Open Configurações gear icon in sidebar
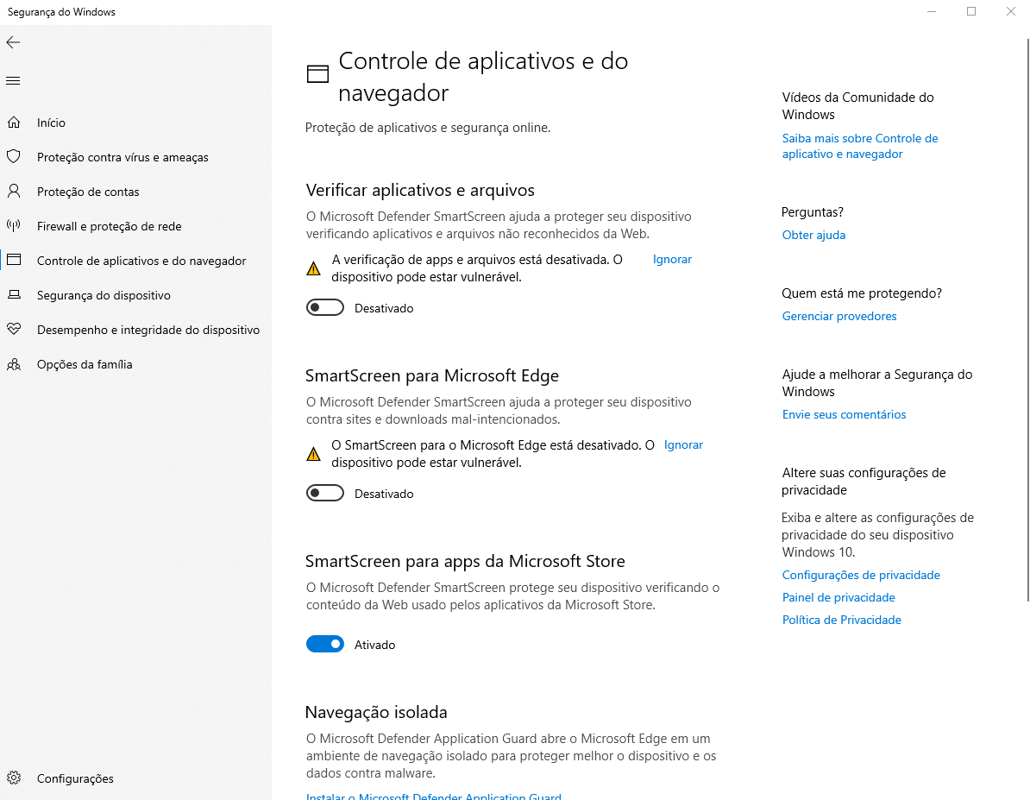This screenshot has width=1030, height=800. tap(14, 778)
